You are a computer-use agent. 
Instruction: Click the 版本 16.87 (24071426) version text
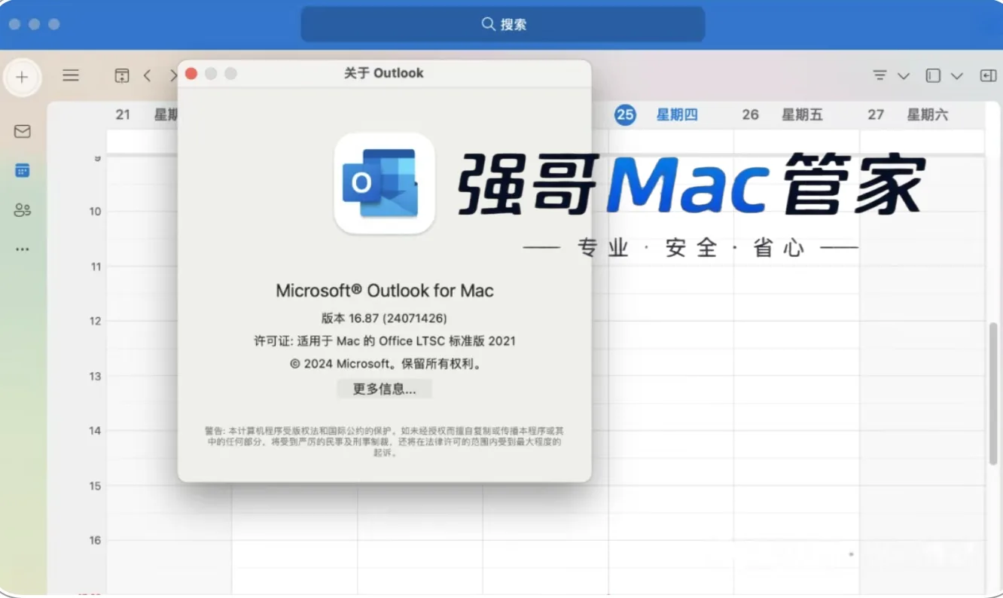[384, 318]
